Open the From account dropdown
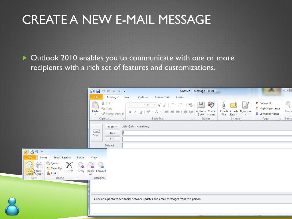The width and height of the screenshot is (292, 219). 112,127
